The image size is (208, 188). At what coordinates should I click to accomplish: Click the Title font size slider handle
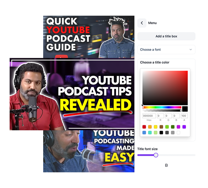[156, 155]
